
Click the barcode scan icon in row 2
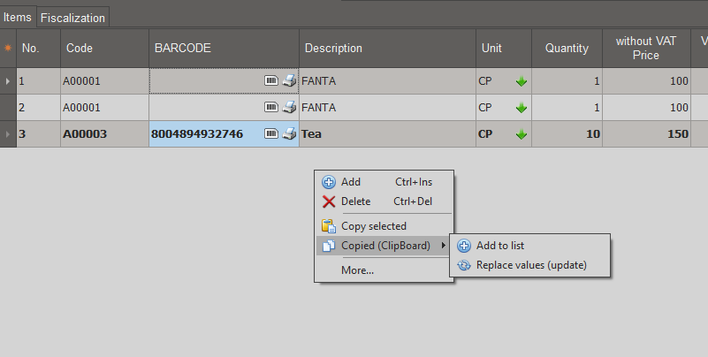point(271,108)
